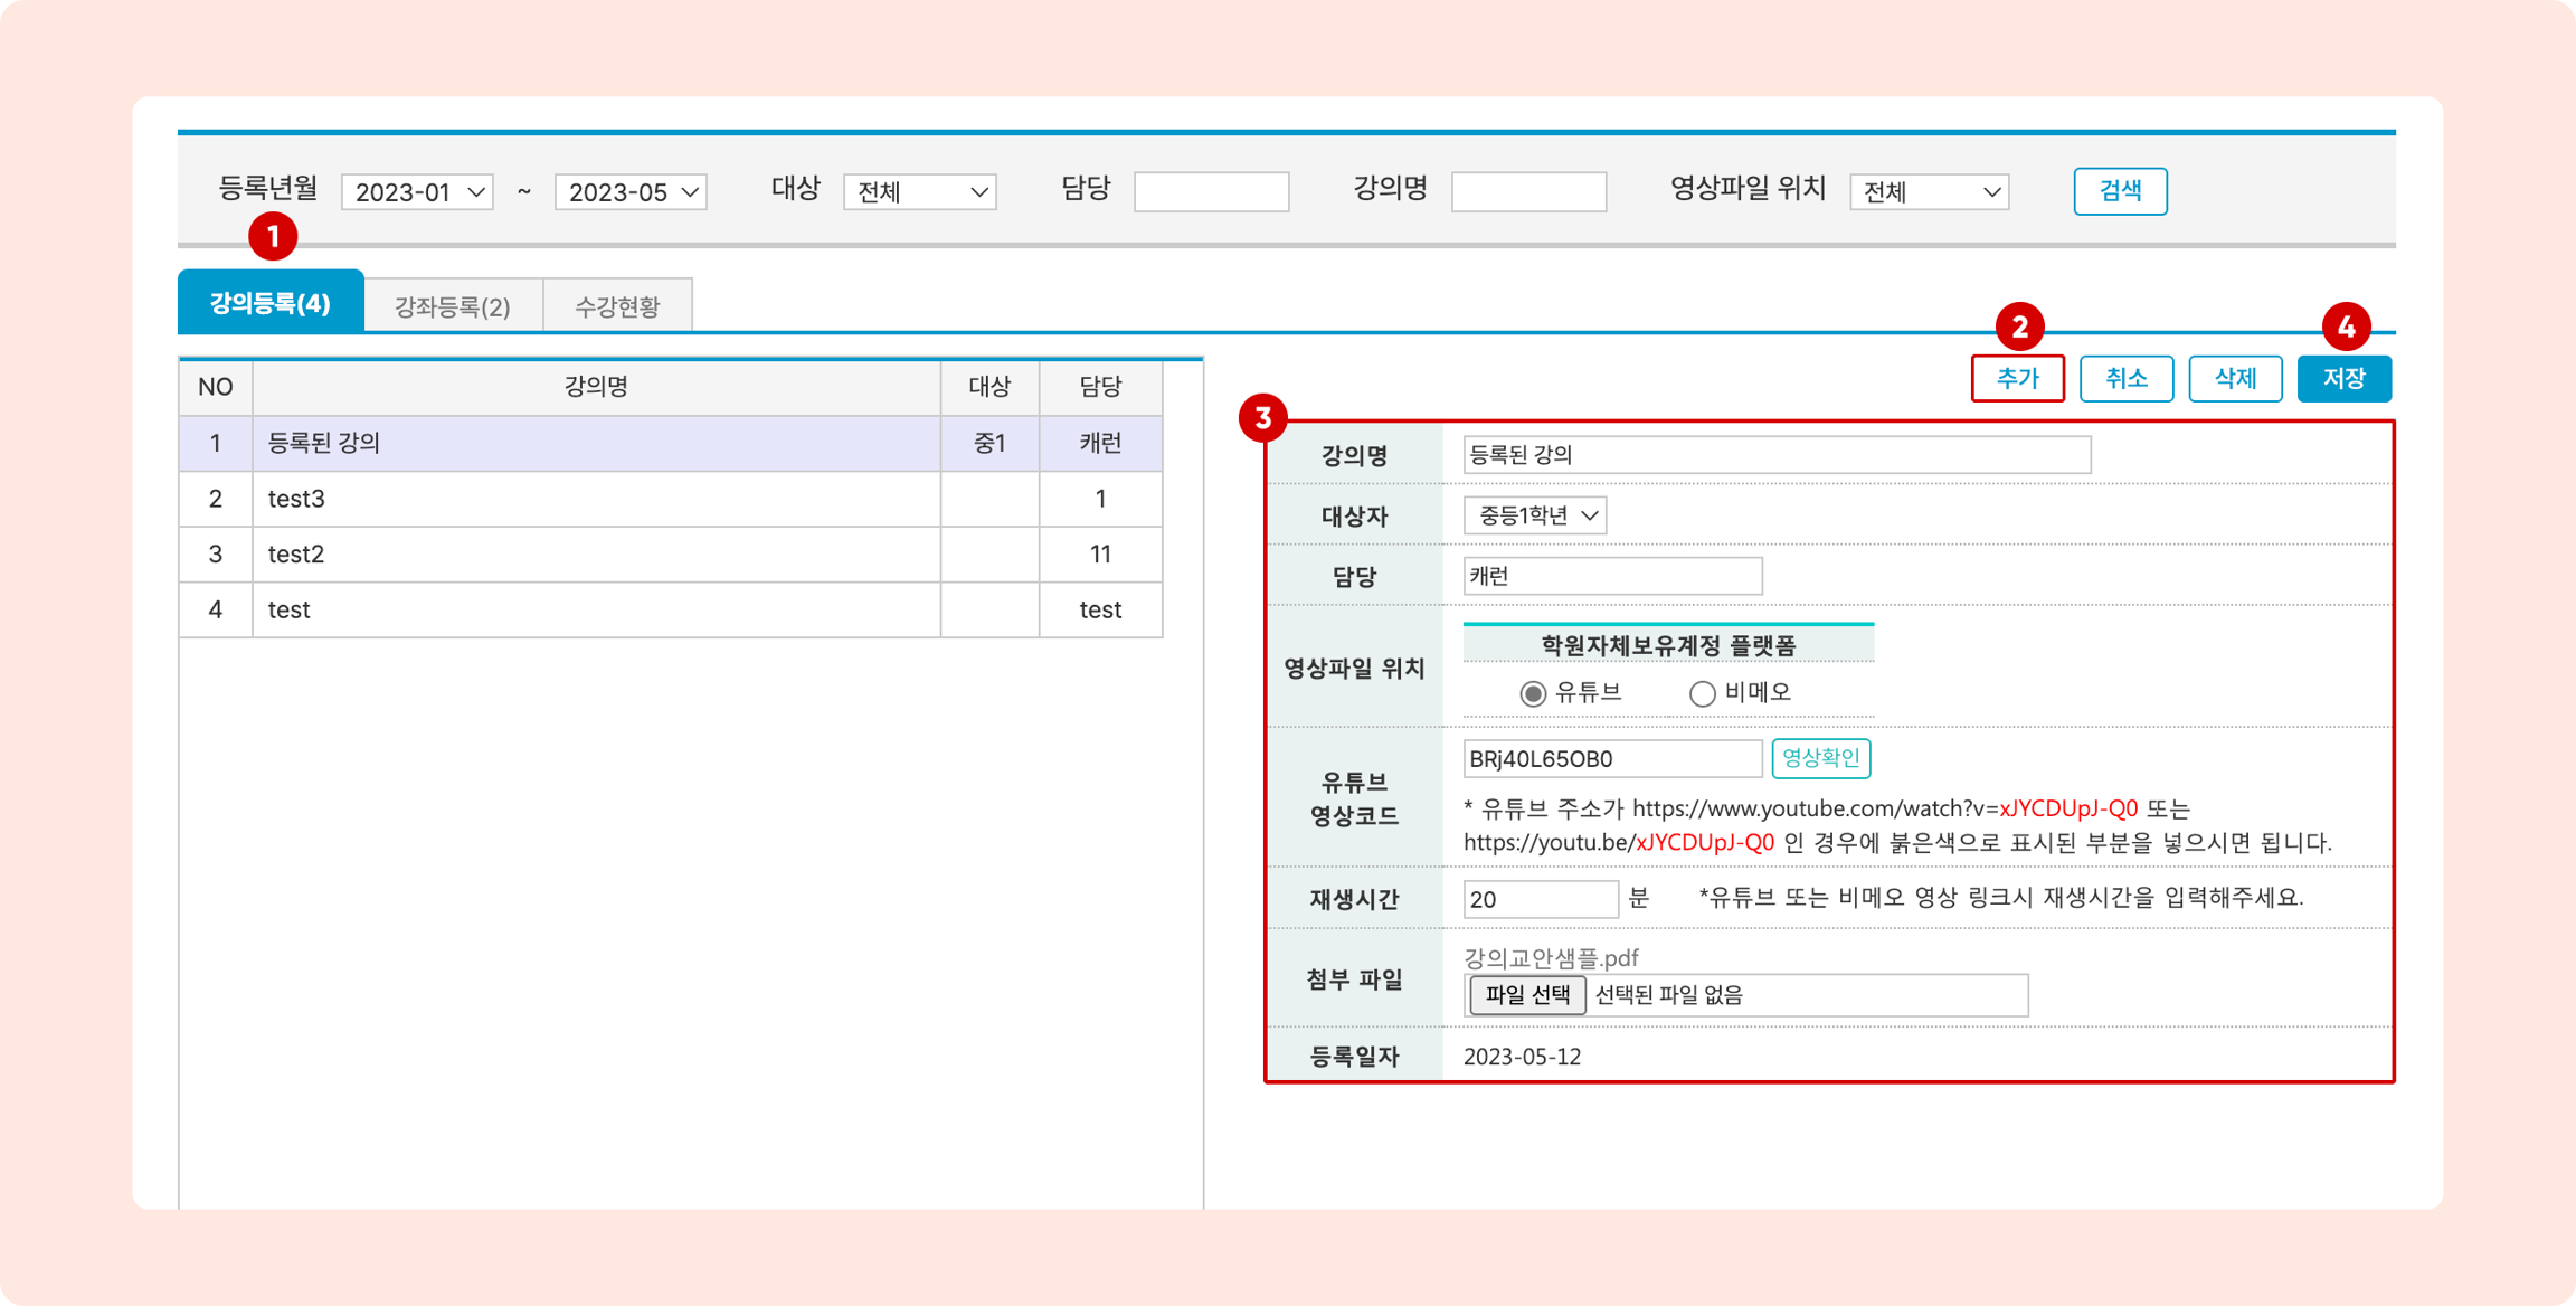Click the 재생시간 minutes input field

point(1540,899)
